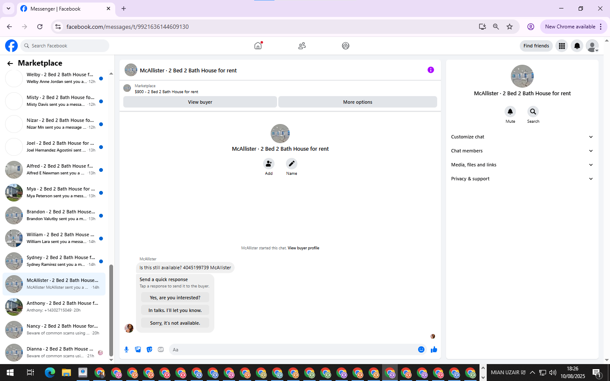610x381 pixels.
Task: Open Nizar Mn conversation
Action: tap(54, 124)
